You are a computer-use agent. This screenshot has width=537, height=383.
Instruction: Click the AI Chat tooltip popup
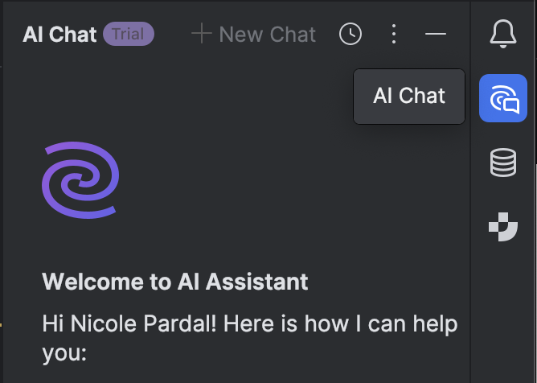click(x=409, y=97)
